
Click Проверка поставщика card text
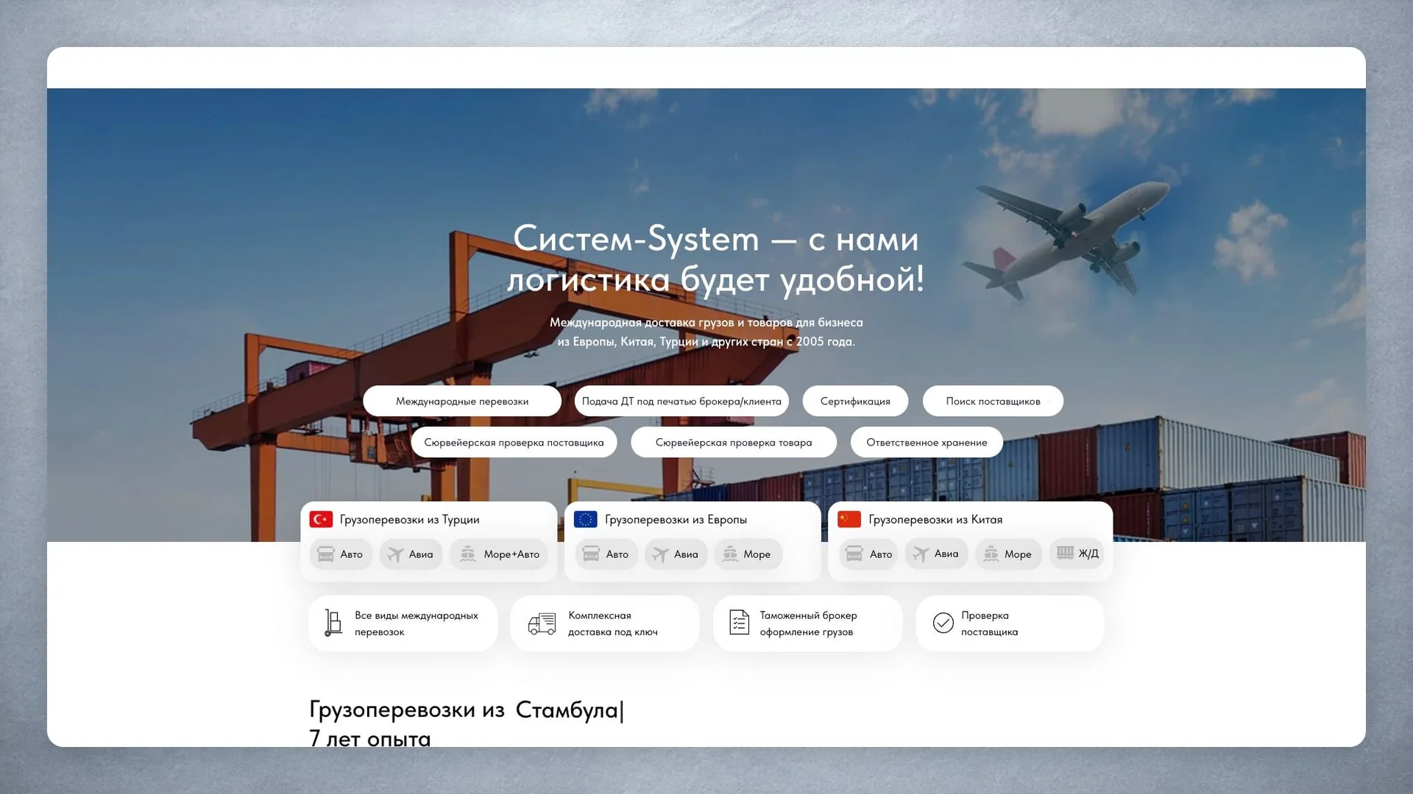tap(989, 623)
